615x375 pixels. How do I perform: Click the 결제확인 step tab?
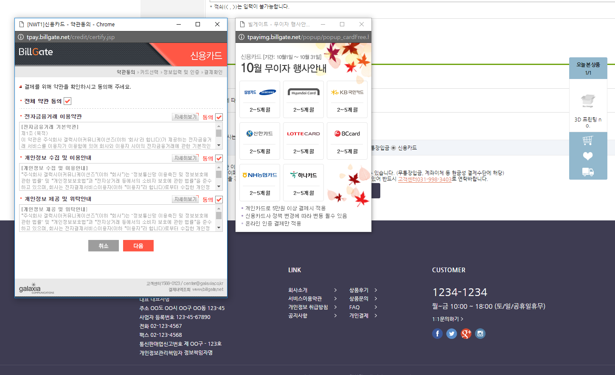pyautogui.click(x=213, y=72)
